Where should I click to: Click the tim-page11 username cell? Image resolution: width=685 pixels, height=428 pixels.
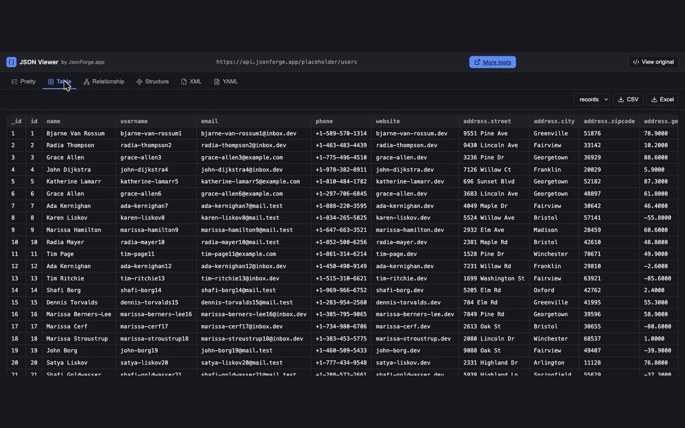tap(156, 254)
